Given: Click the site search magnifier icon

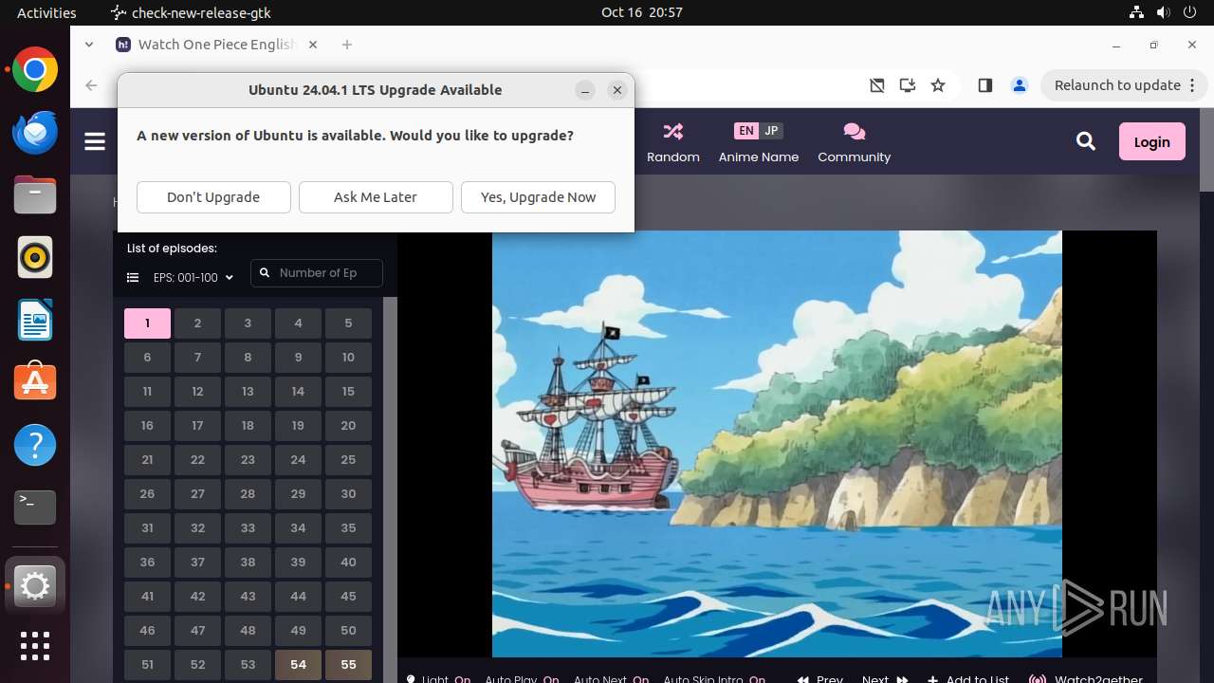Looking at the screenshot, I should (1086, 141).
